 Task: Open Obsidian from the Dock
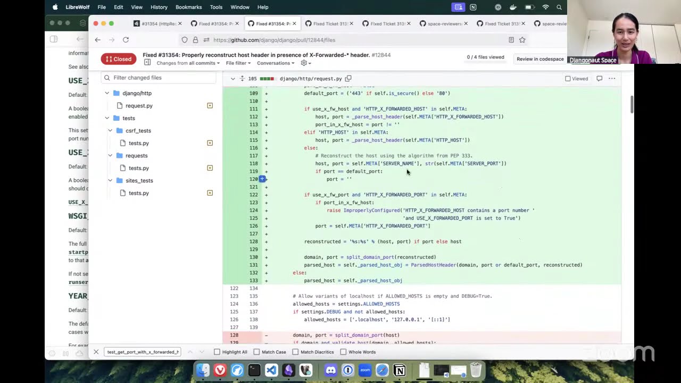[x=288, y=370]
